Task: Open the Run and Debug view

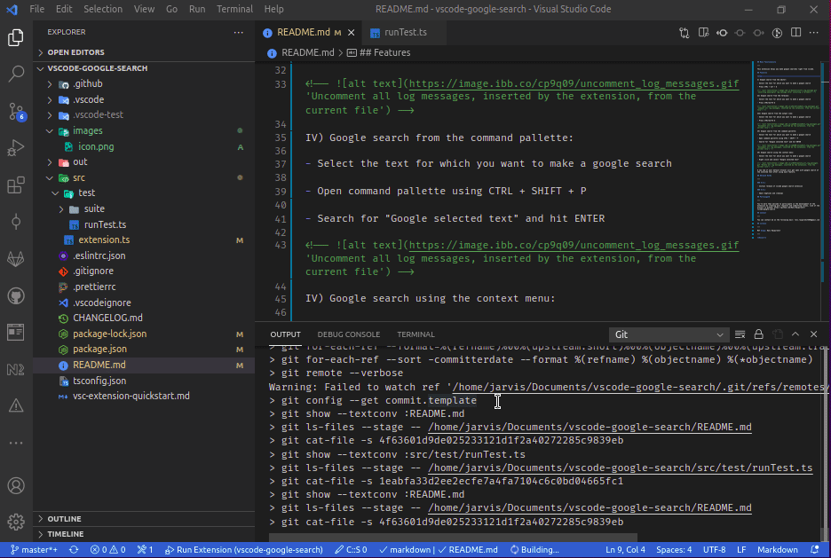Action: tap(16, 147)
